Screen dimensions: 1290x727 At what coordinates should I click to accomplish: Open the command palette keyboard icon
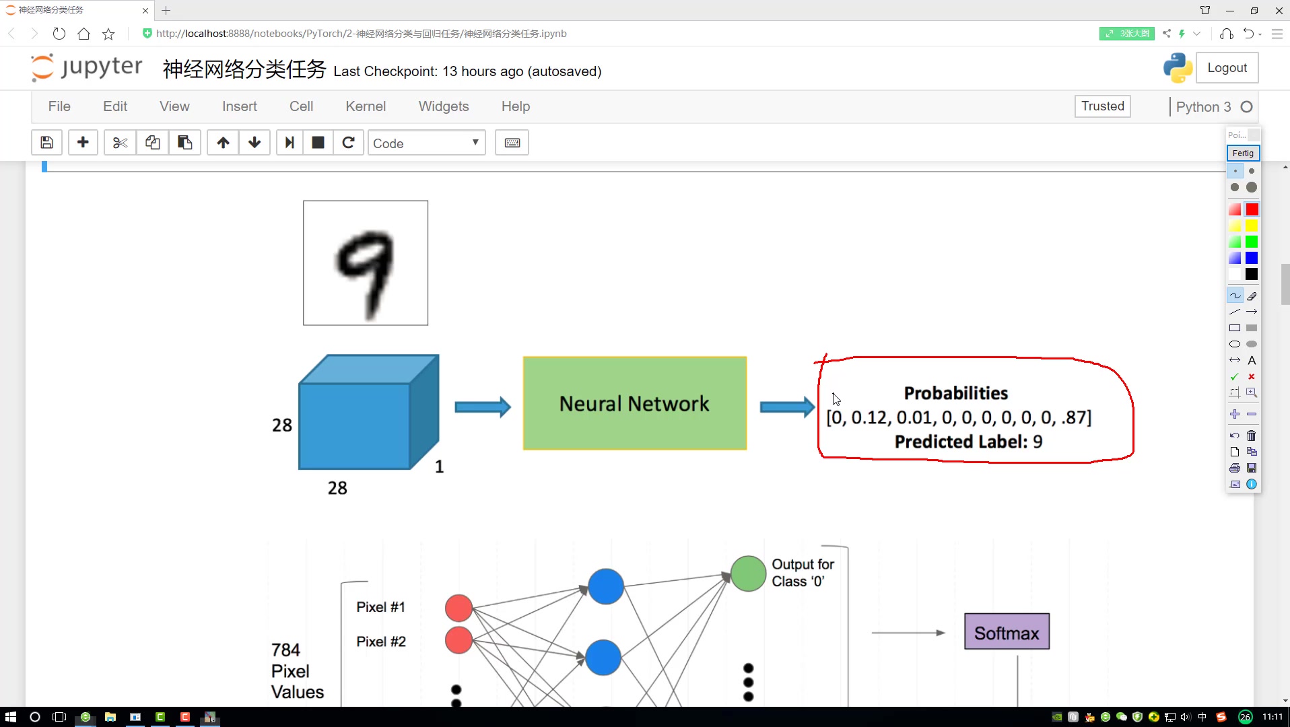pos(512,143)
